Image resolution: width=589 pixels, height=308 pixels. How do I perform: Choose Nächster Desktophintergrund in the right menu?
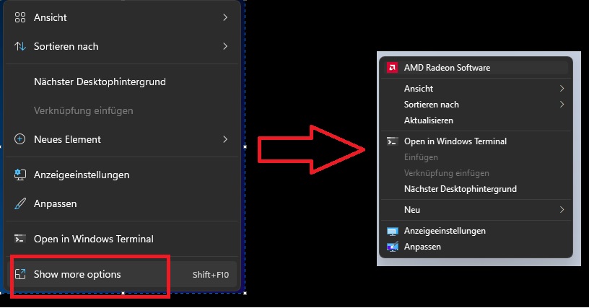pos(476,189)
